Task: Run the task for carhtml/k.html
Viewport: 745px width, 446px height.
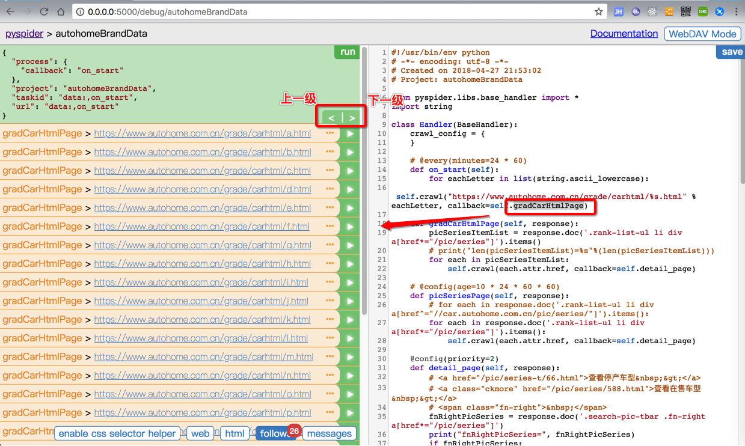Action: [x=350, y=320]
